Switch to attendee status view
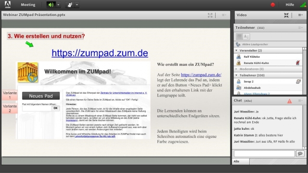Screen dimensions: 308x173 coord(246,37)
